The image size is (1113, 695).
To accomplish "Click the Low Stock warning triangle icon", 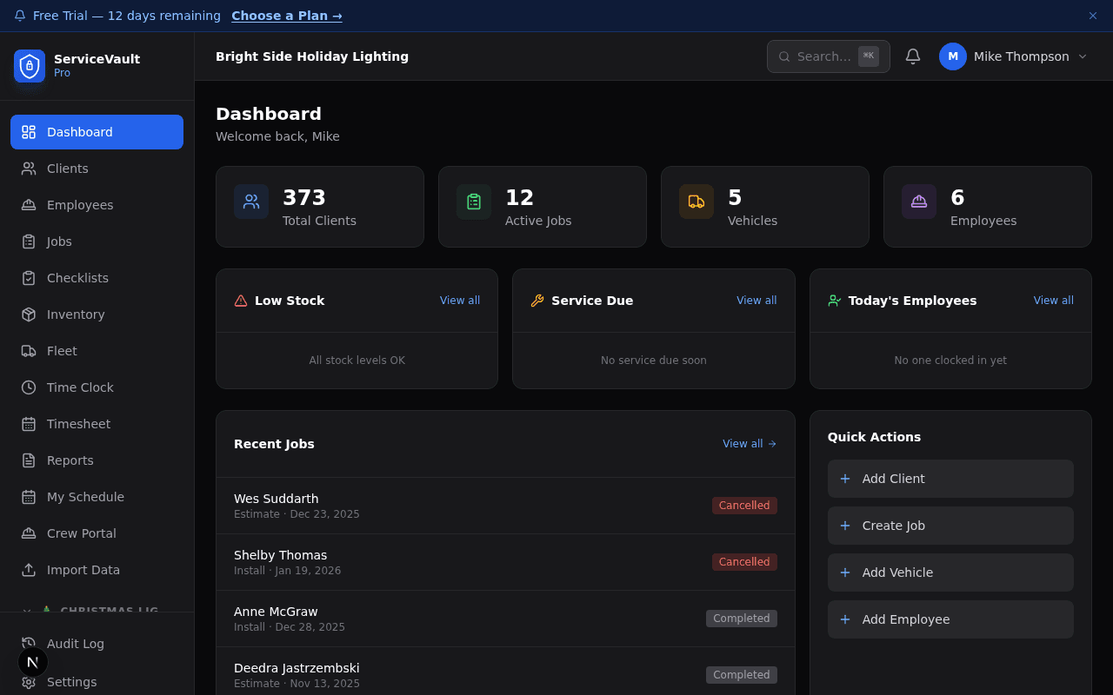I will click(x=240, y=300).
